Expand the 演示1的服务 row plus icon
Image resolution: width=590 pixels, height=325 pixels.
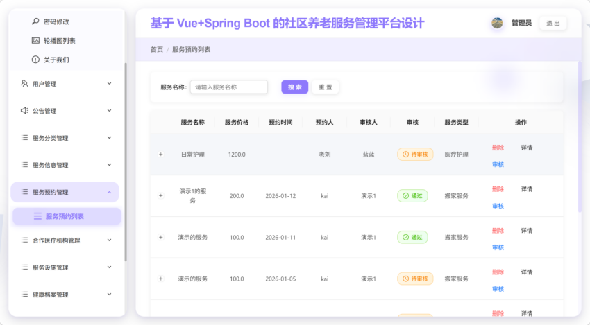click(160, 195)
